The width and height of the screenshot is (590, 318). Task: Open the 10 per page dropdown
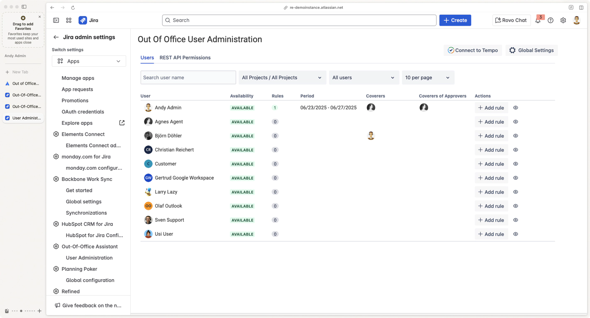tap(427, 77)
